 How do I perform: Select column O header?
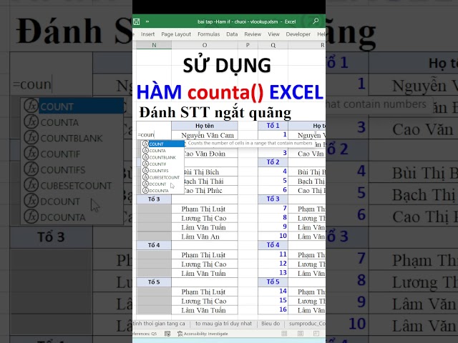[205, 45]
